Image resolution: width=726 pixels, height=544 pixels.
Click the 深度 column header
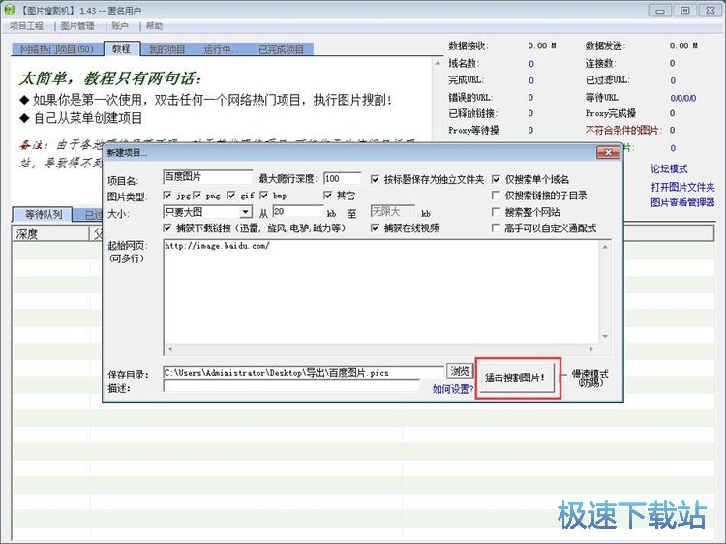(50, 234)
